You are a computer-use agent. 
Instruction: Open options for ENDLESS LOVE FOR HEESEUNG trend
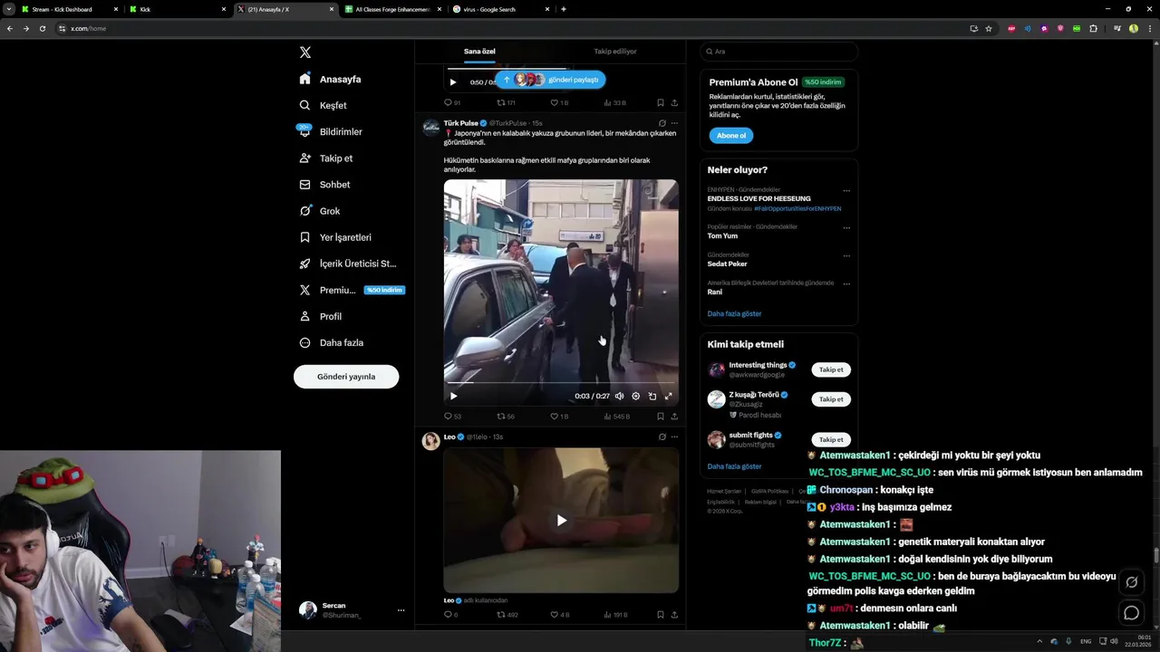coord(846,191)
